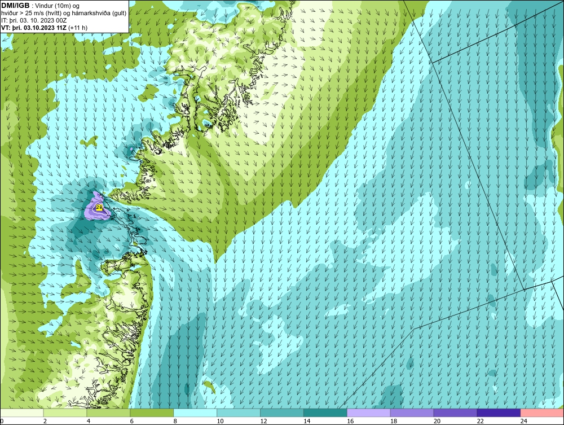564x425 pixels.
Task: Click the 16–18 m/s legend color swatch
Action: point(369,413)
